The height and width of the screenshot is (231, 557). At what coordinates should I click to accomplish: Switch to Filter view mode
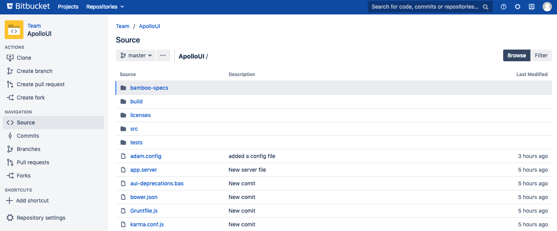pyautogui.click(x=541, y=55)
